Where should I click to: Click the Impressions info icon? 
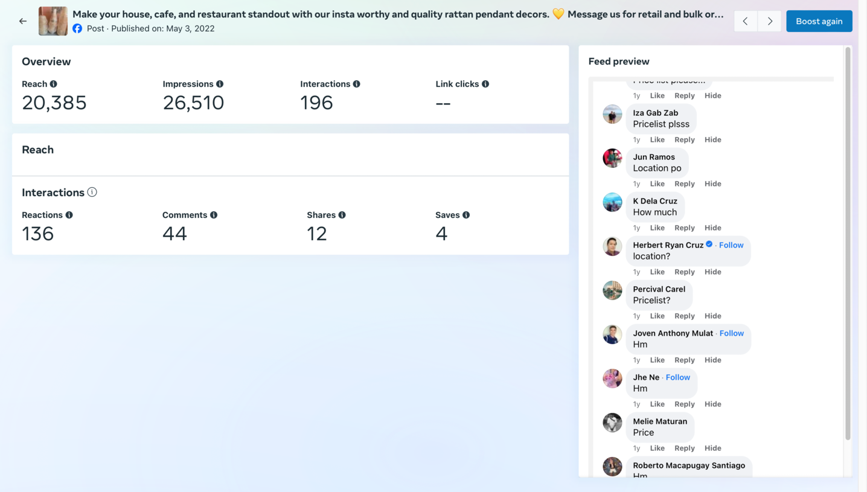point(220,84)
